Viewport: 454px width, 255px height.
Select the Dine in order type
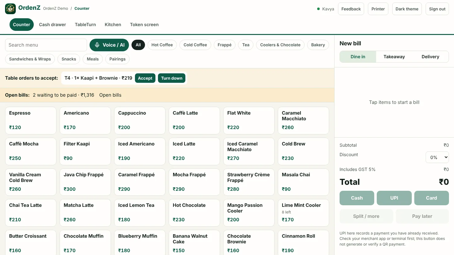(358, 57)
